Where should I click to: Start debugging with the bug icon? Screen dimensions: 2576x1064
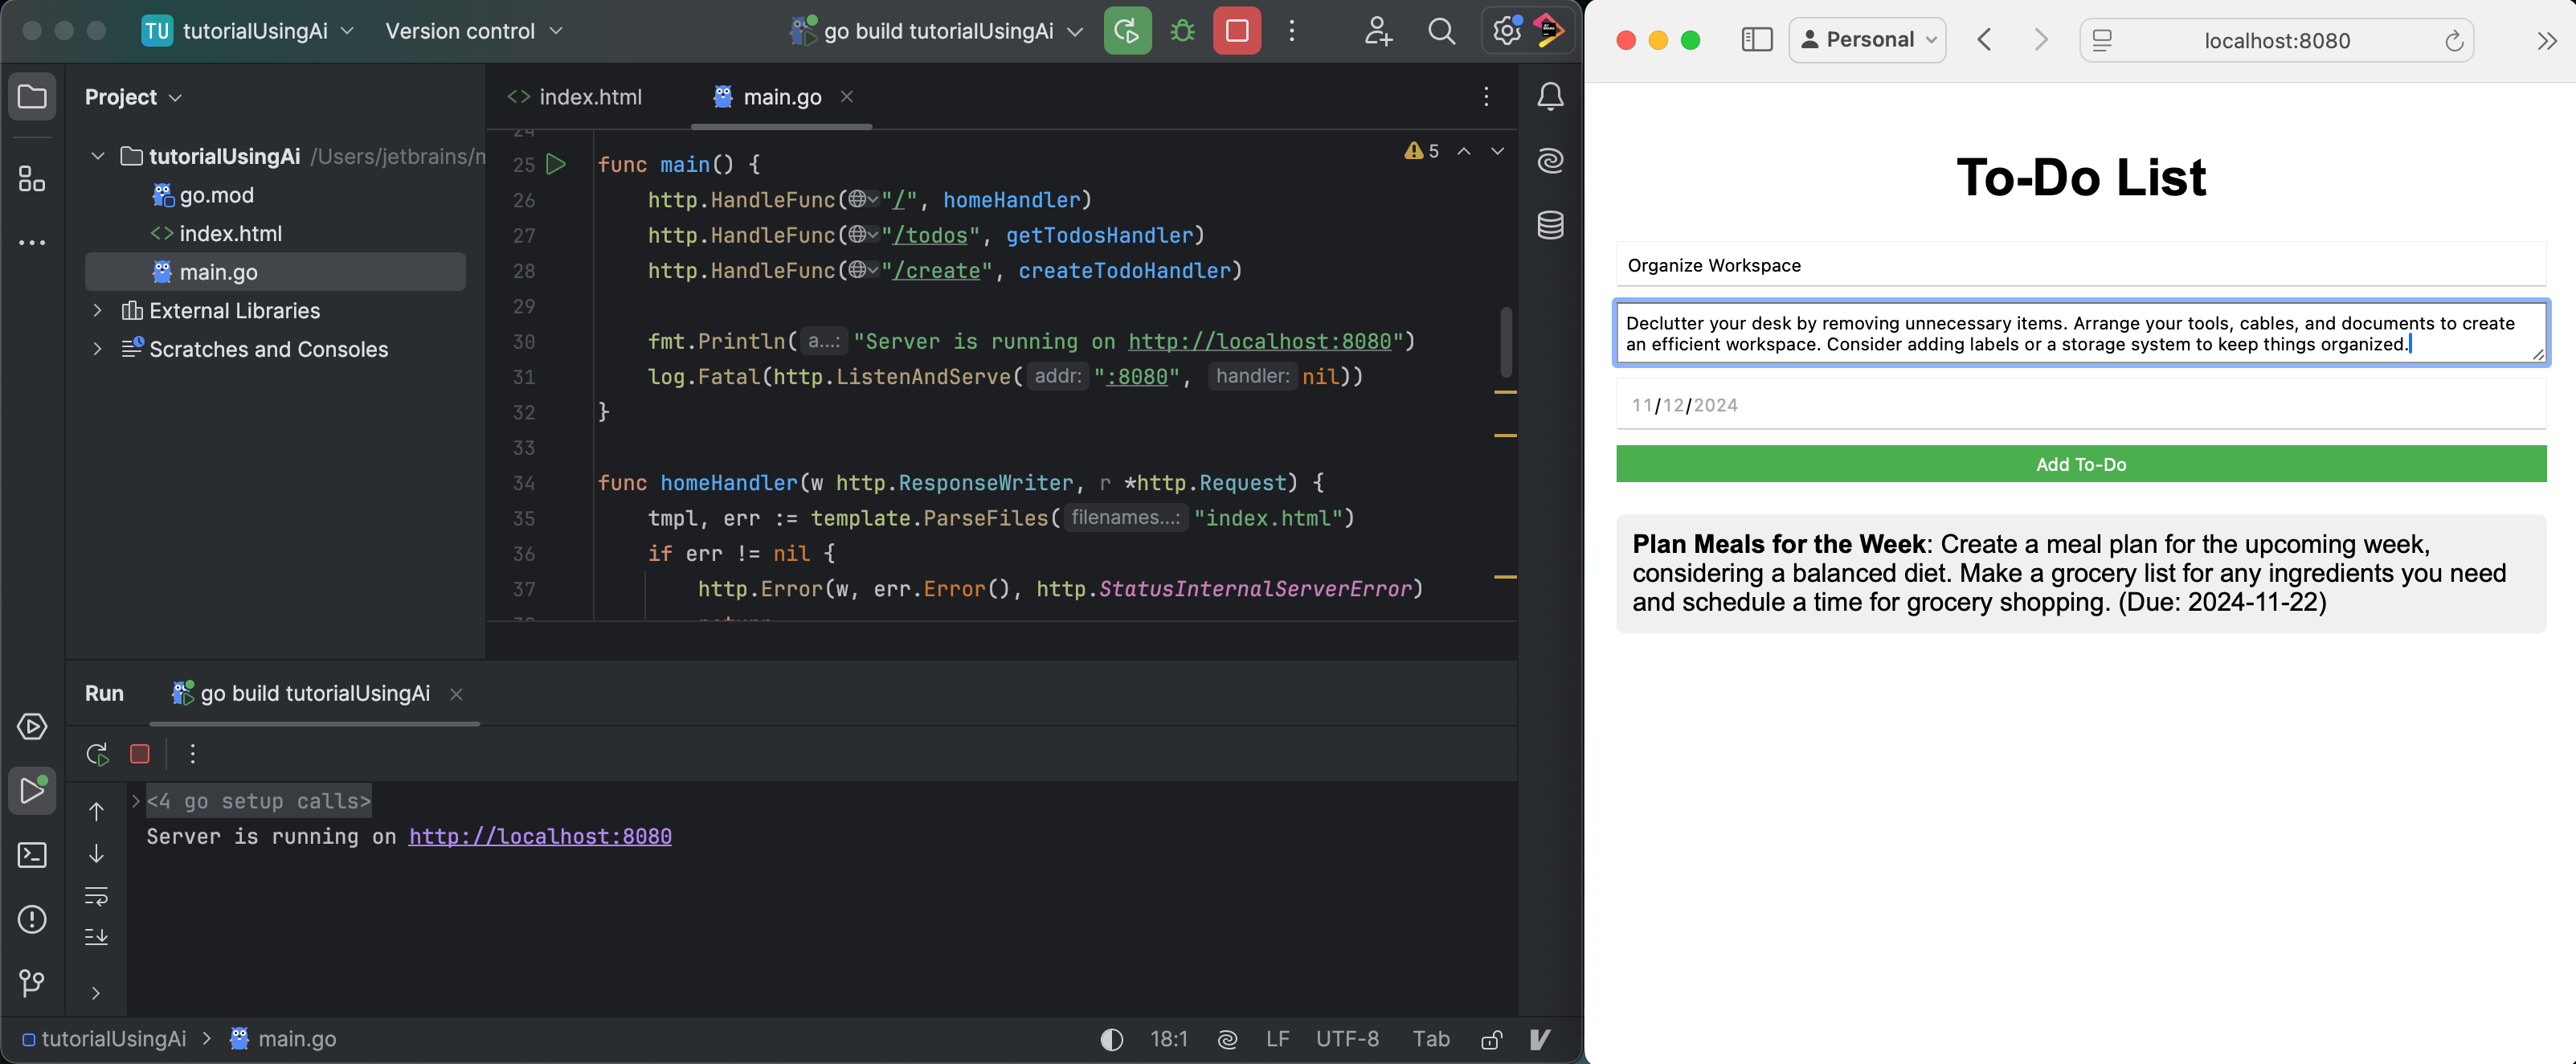[x=1182, y=31]
